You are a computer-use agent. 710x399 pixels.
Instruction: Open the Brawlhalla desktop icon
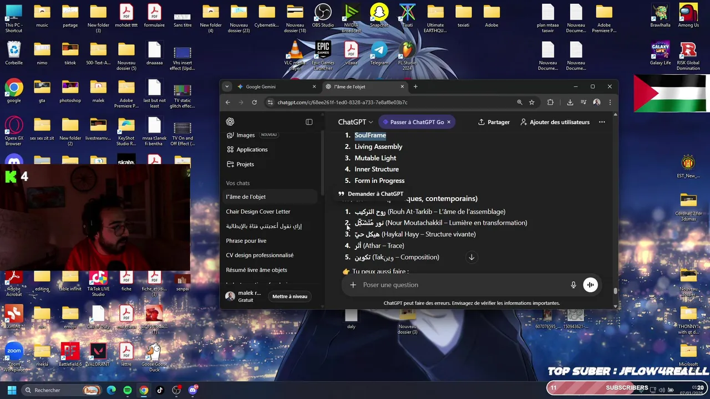click(660, 16)
